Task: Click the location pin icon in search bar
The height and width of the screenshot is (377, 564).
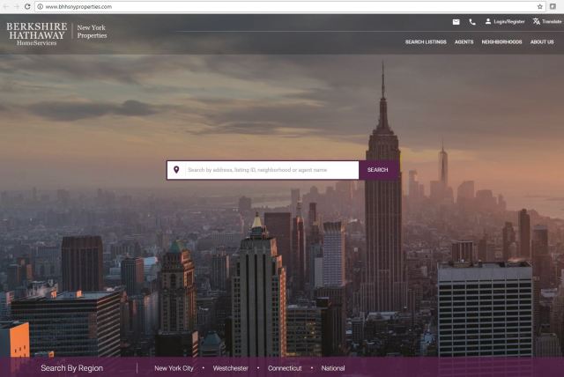Action: point(176,170)
